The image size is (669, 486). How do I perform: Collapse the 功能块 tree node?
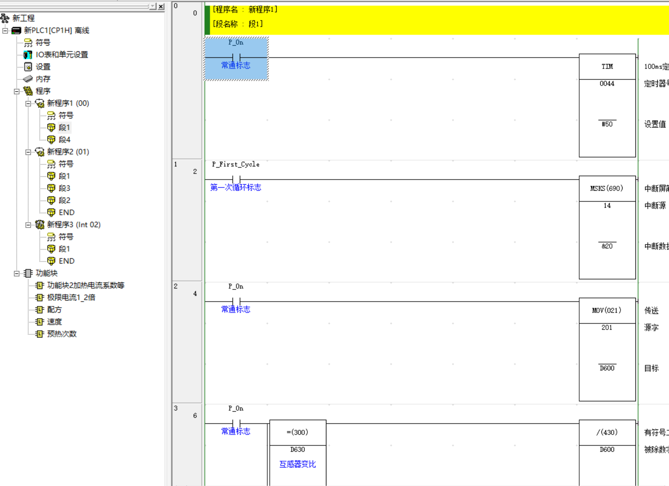point(17,274)
